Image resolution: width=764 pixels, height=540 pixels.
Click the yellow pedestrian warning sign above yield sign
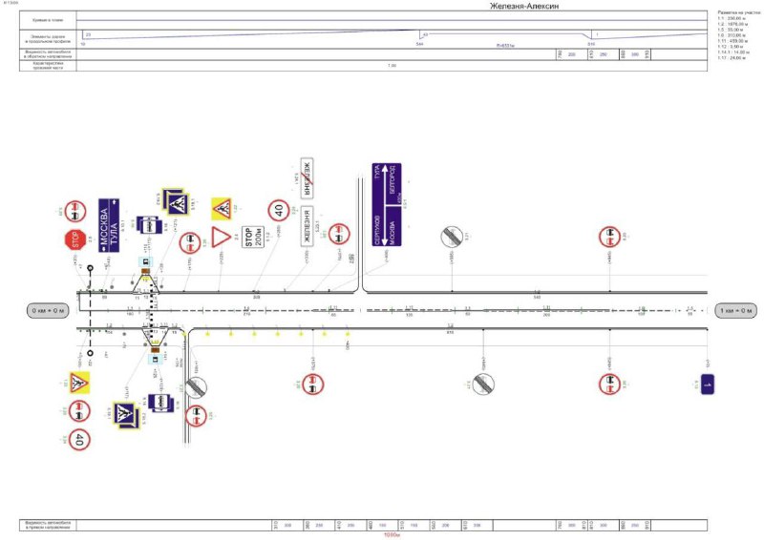point(222,209)
